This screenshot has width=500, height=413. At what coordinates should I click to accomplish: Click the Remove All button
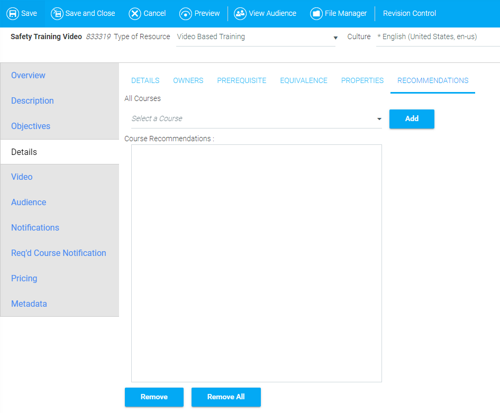226,397
